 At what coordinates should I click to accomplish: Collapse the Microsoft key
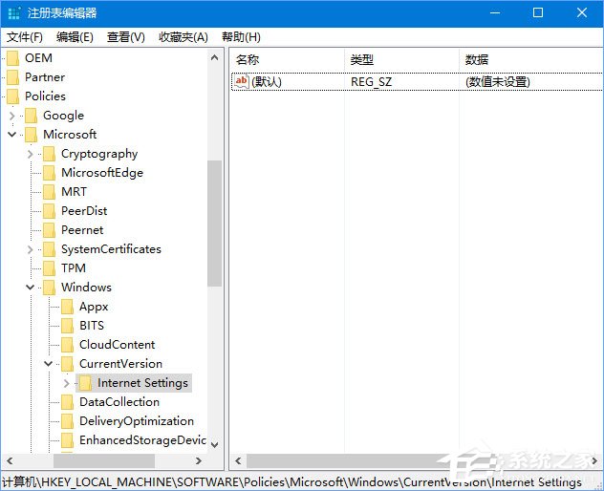tap(11, 135)
